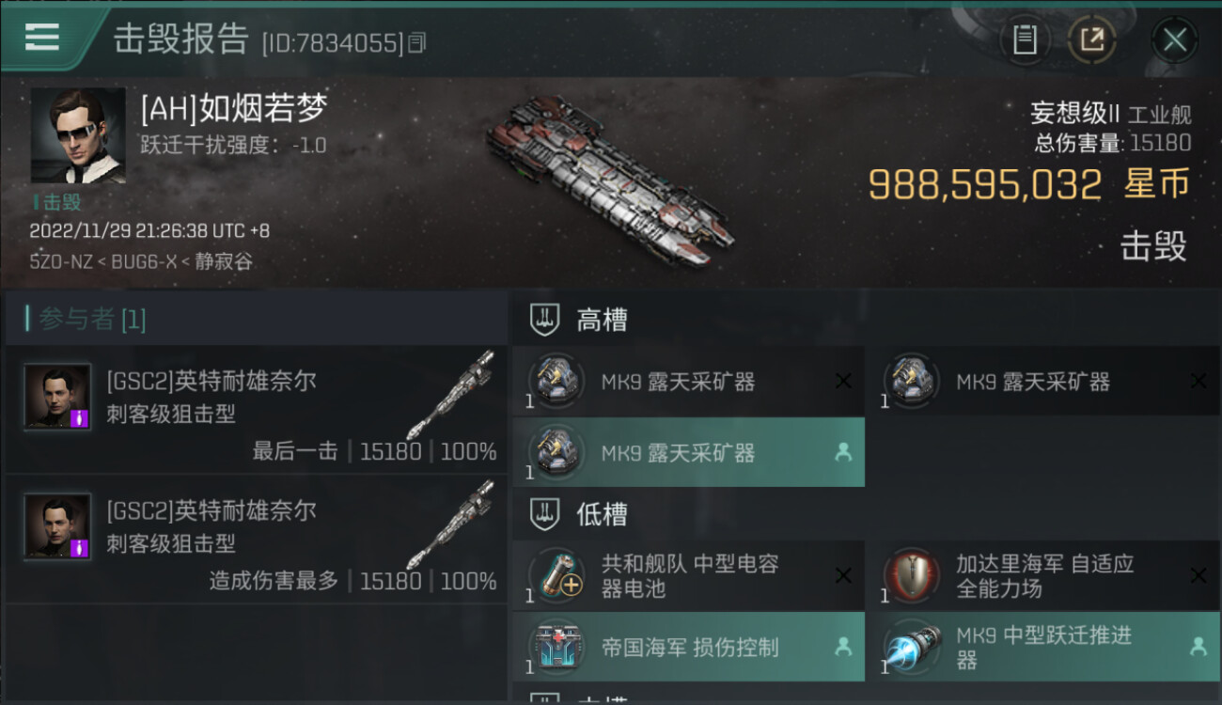Image resolution: width=1222 pixels, height=705 pixels.
Task: View sniper rifle weapon icon of last hit
Action: tap(450, 396)
